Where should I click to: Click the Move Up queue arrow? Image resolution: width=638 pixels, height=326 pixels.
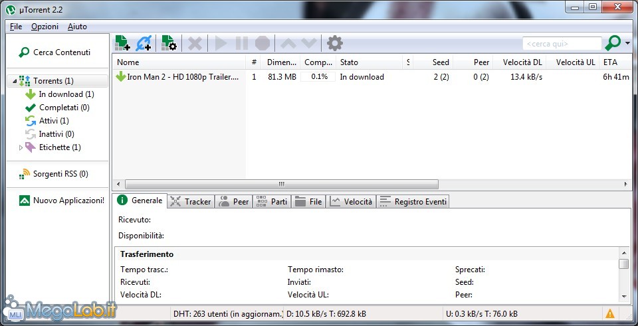tap(288, 42)
